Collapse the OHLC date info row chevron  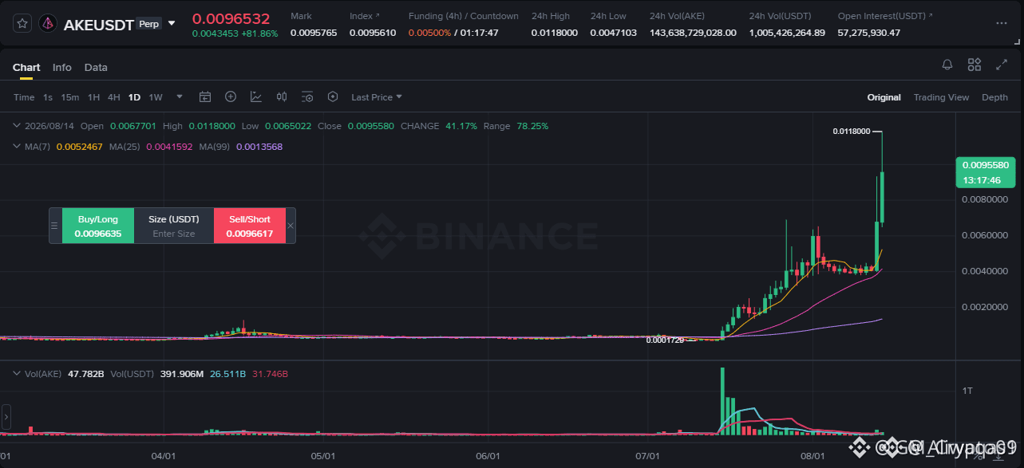click(x=18, y=126)
